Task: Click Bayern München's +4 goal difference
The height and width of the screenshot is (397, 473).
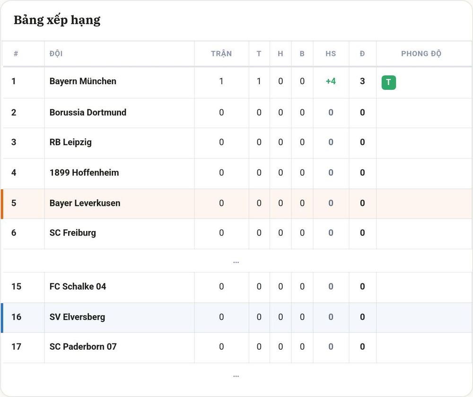Action: pyautogui.click(x=331, y=81)
